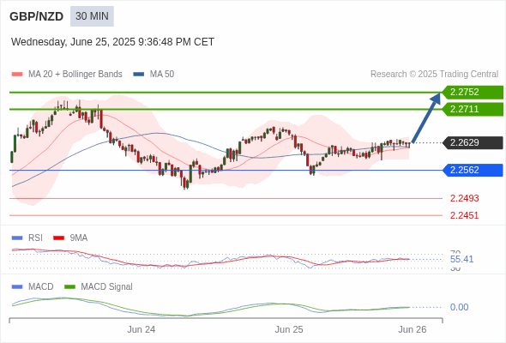Screen dimensions: 506x343
Task: Click the 30 MIN timeframe badge
Action: (x=92, y=16)
